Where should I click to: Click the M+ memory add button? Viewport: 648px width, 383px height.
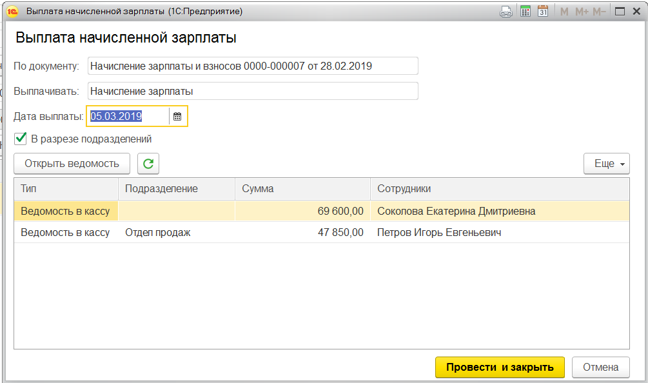click(x=581, y=11)
